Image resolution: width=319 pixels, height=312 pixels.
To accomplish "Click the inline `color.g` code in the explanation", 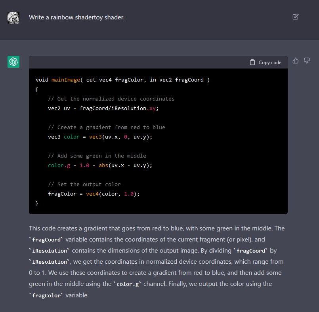I will point(126,284).
